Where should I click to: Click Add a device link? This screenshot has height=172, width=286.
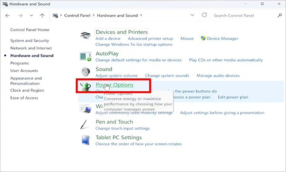108,38
